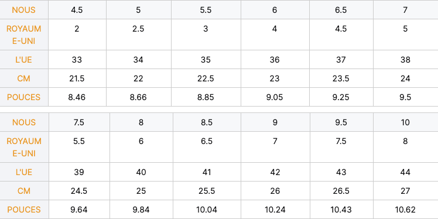Click the POUCES label in the top table
Screen dimensions: 438x219
tap(24, 97)
